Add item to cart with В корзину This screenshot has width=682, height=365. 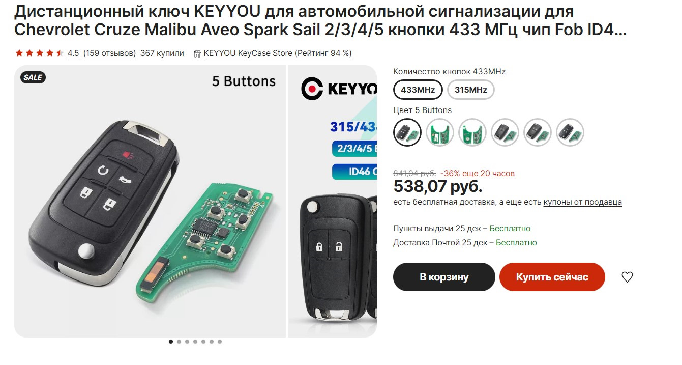point(444,277)
